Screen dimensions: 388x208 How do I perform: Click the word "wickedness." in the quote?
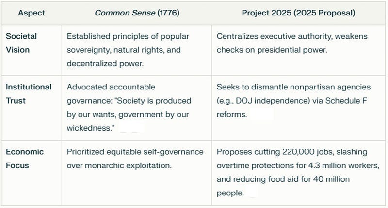pos(91,128)
